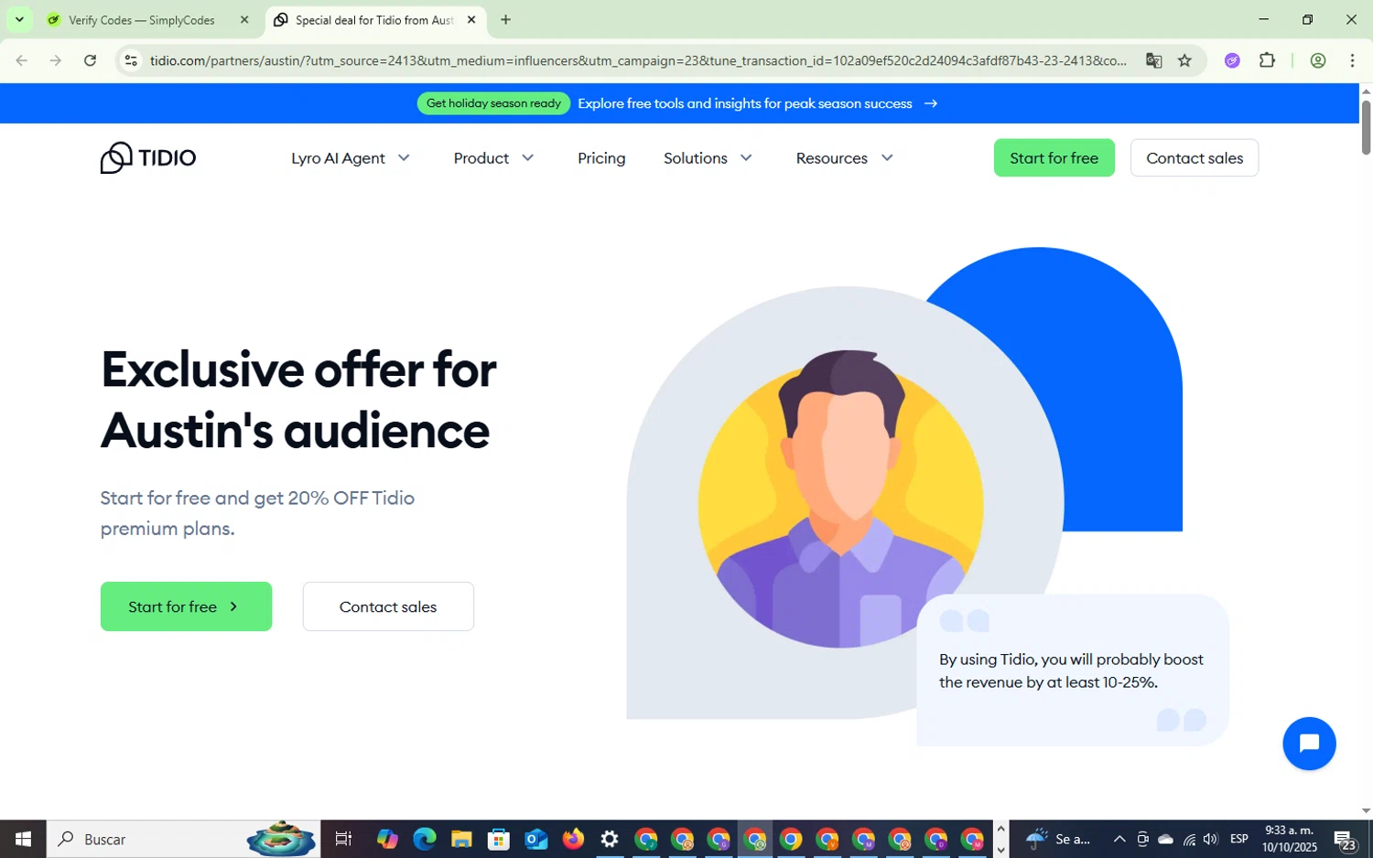Expand the Product menu
Screen dimensions: 1373x858
[x=493, y=158]
